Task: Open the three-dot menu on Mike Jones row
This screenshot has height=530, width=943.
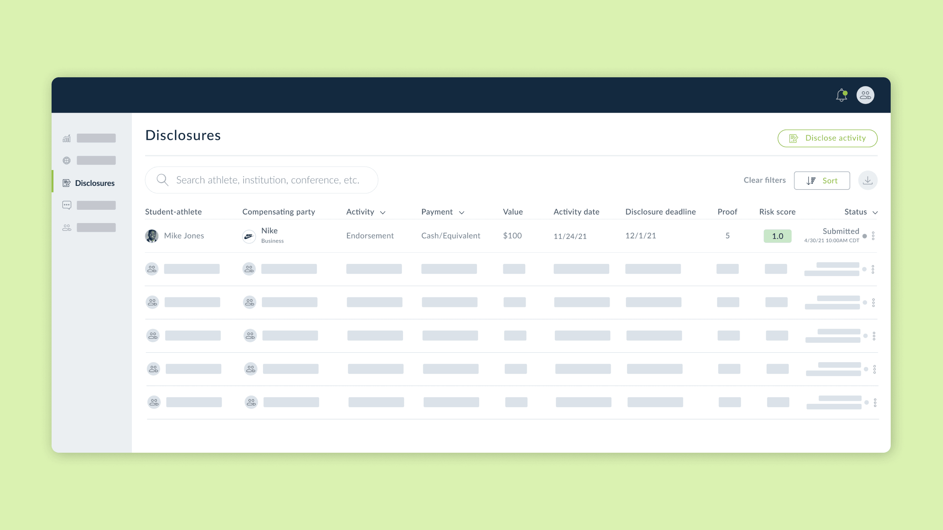Action: [x=873, y=236]
